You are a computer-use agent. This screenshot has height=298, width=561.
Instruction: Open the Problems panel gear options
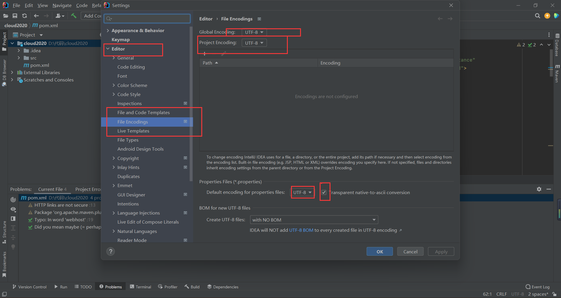click(539, 189)
